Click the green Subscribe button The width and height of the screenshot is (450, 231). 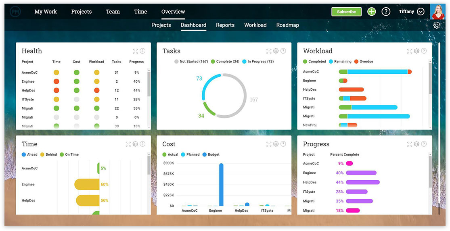click(x=346, y=12)
